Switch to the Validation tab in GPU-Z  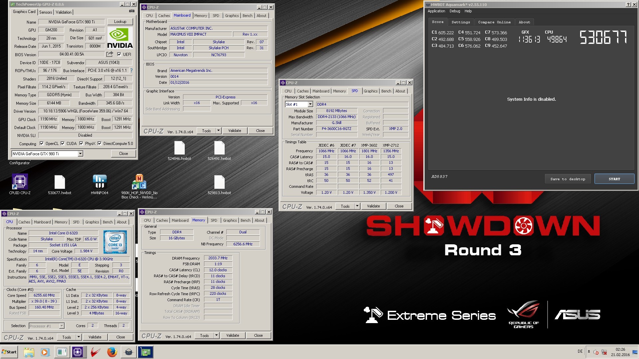coord(64,12)
